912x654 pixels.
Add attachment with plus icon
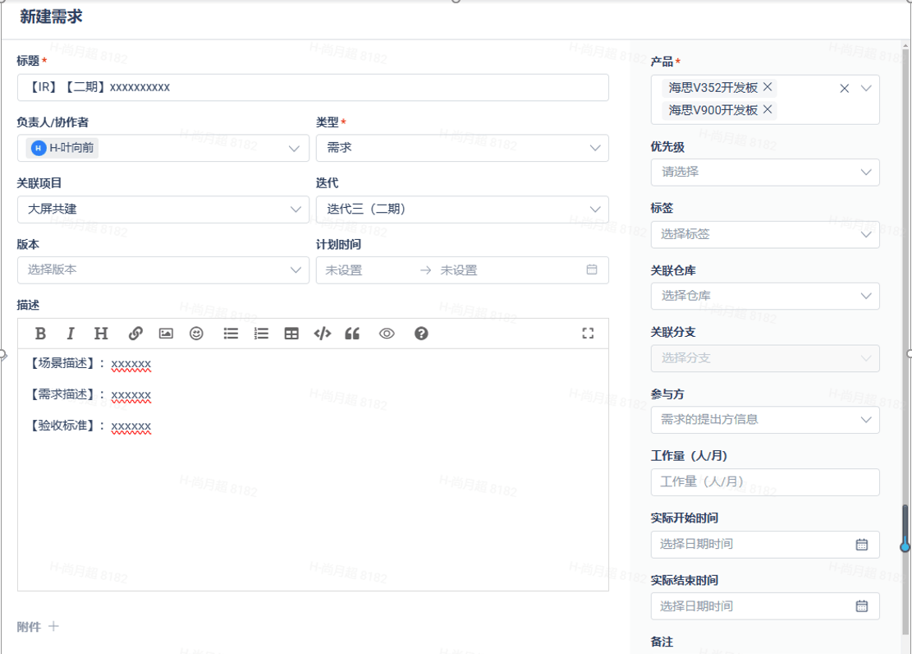(53, 627)
